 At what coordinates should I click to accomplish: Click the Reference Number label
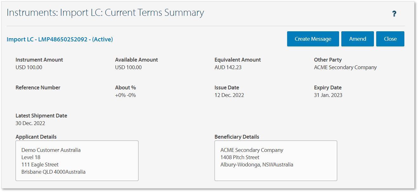38,87
